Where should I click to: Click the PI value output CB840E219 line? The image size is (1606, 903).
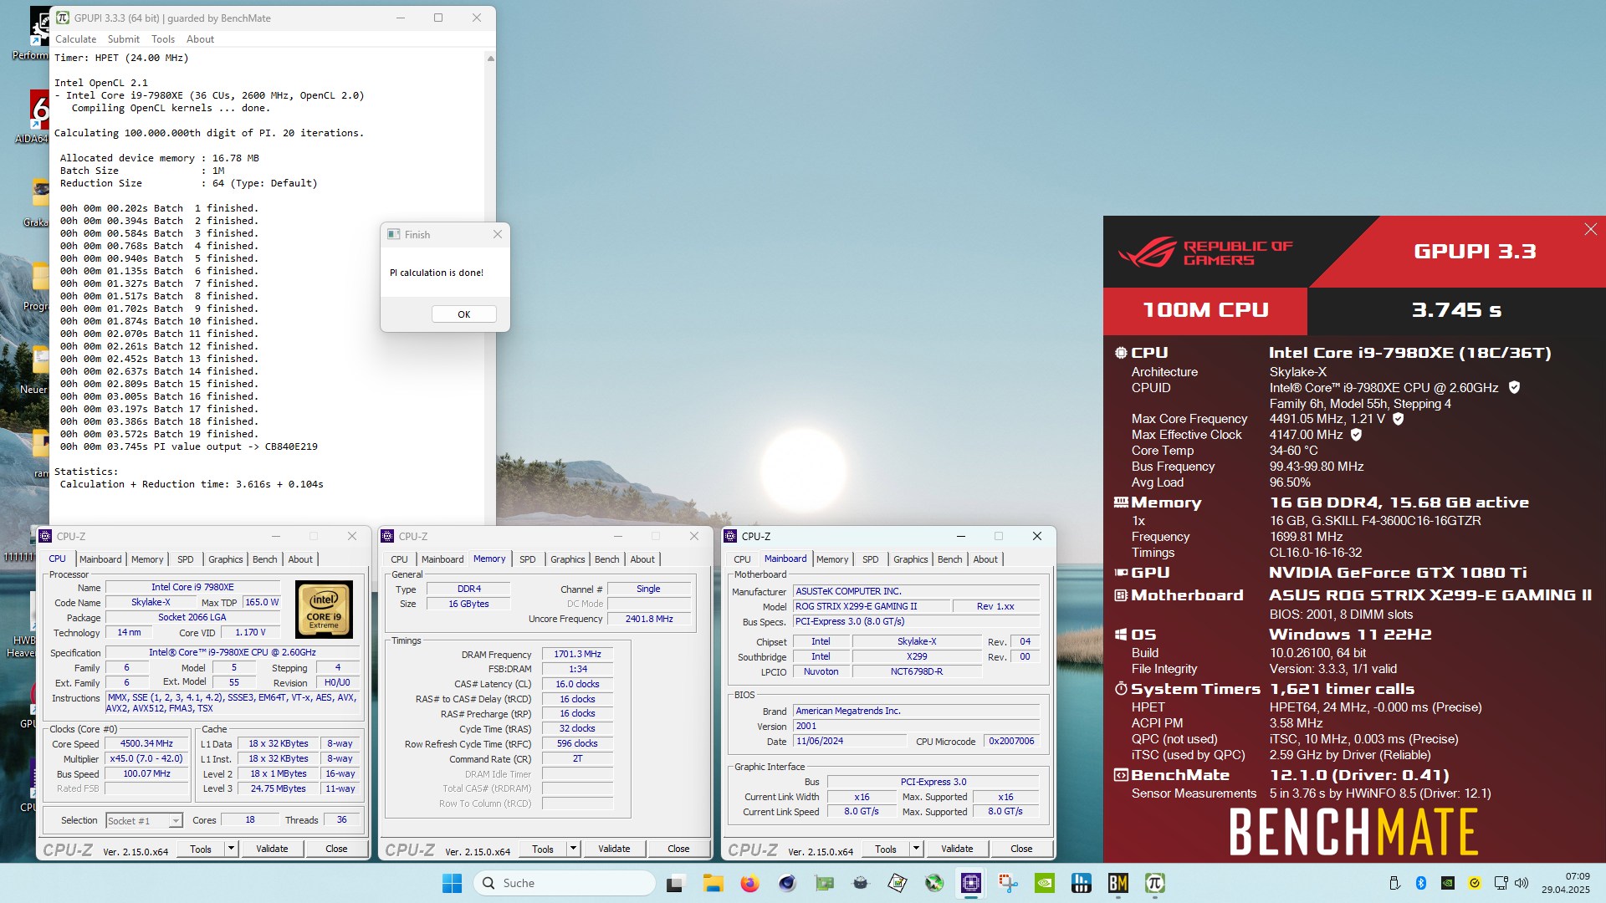point(189,446)
